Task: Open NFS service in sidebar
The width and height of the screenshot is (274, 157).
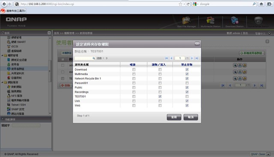Action: (15, 96)
